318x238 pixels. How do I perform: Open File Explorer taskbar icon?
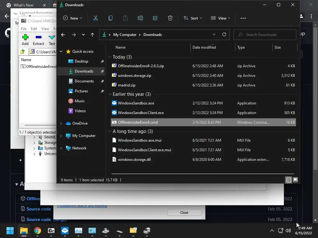[x=24, y=231]
